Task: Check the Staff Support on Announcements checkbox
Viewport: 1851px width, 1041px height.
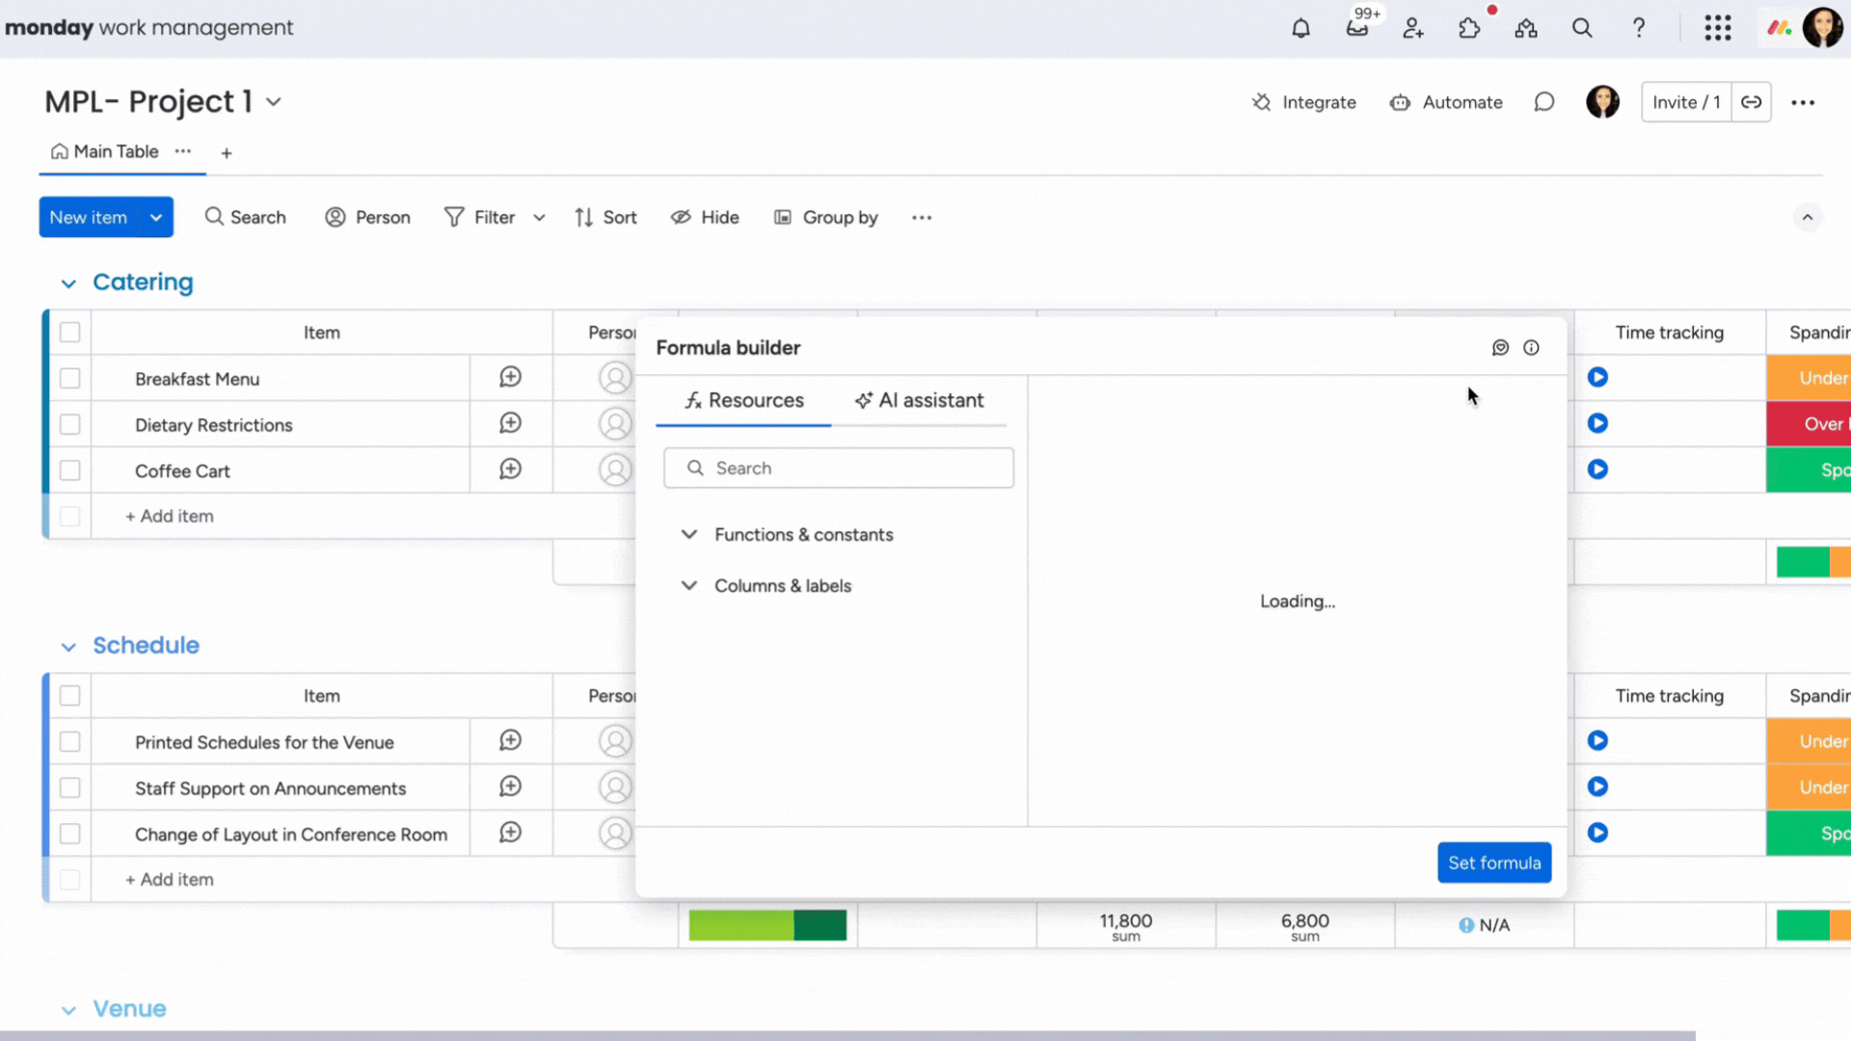Action: 69,787
